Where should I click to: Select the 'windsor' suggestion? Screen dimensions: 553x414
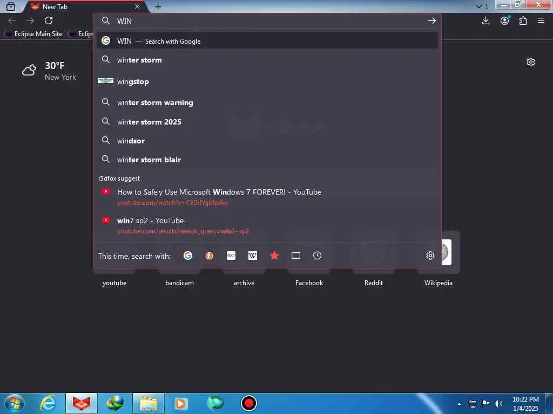click(267, 141)
